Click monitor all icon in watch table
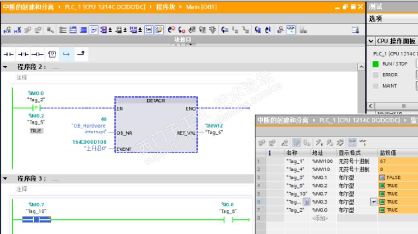This screenshot has width=418, height=234. coord(352,143)
